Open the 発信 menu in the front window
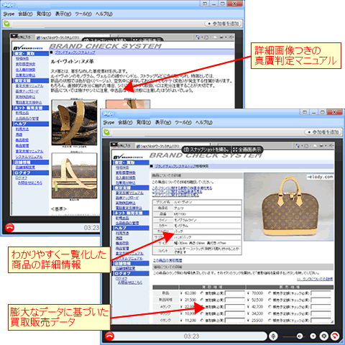 tap(144, 122)
